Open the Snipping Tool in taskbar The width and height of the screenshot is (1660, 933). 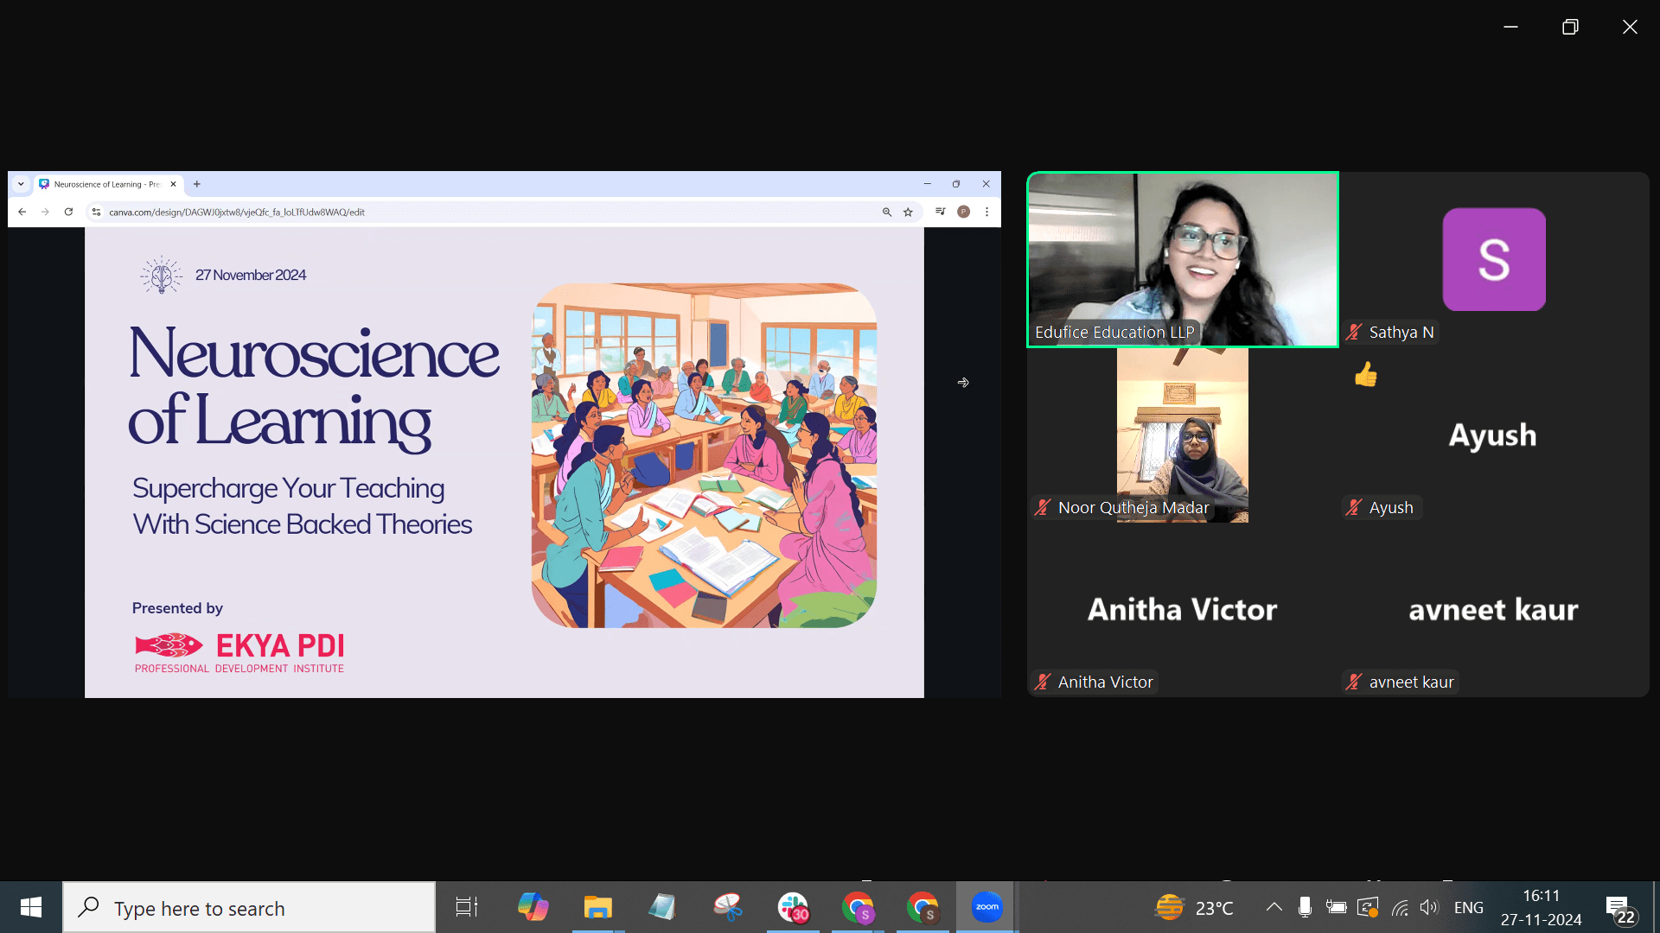tap(728, 907)
